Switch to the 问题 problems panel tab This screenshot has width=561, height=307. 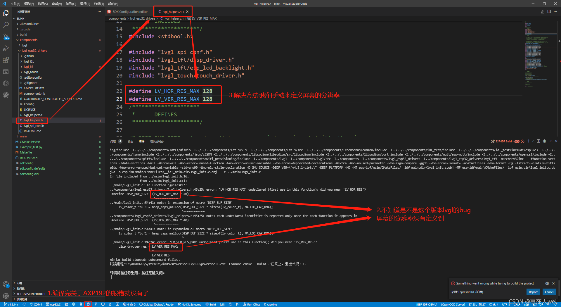point(113,142)
